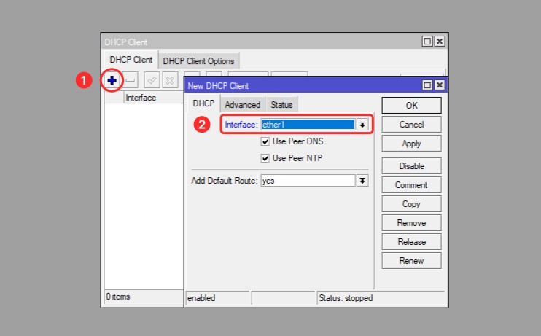The height and width of the screenshot is (336, 541).
Task: Open the Status tab
Action: tap(281, 105)
